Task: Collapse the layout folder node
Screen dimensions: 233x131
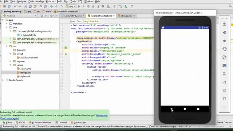Action: [10, 54]
